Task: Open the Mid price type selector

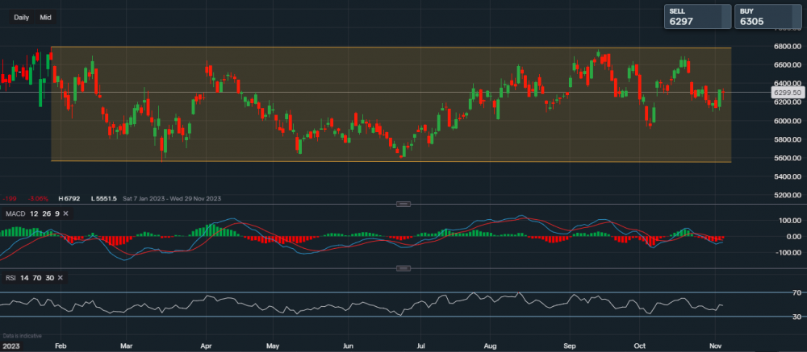Action: pos(46,17)
